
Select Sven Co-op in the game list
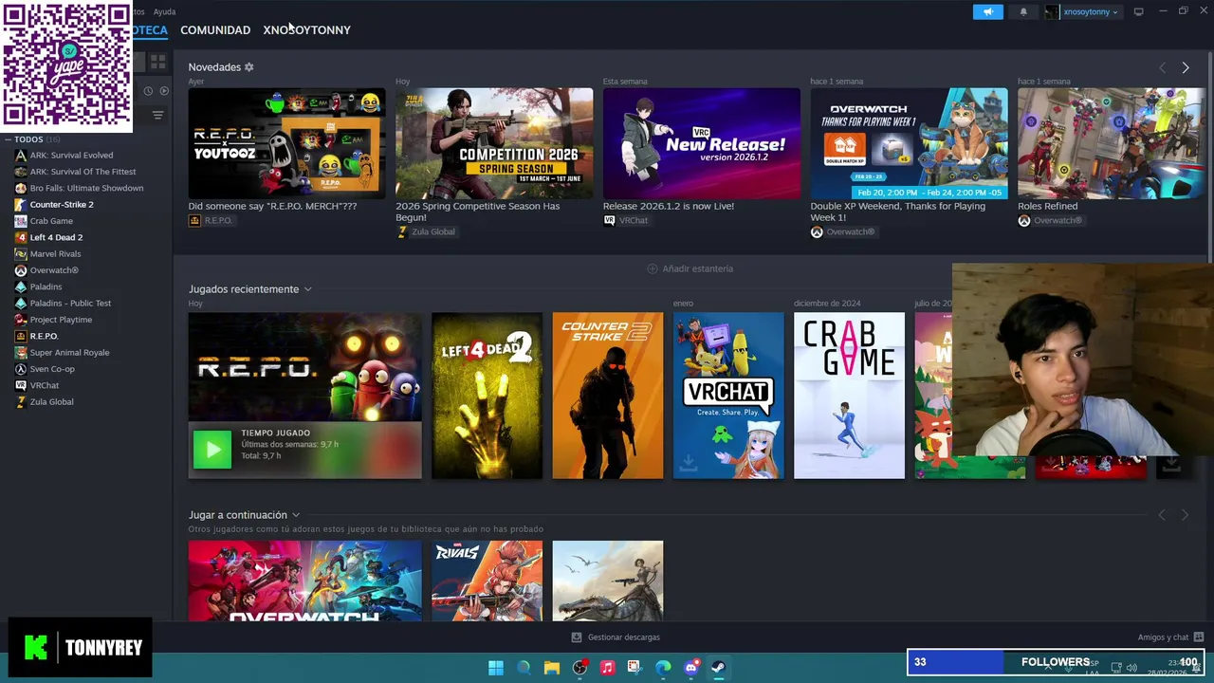point(52,369)
